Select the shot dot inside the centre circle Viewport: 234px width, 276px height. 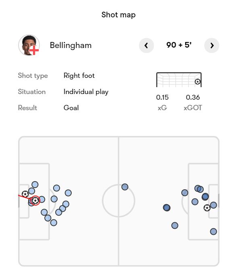point(125,187)
